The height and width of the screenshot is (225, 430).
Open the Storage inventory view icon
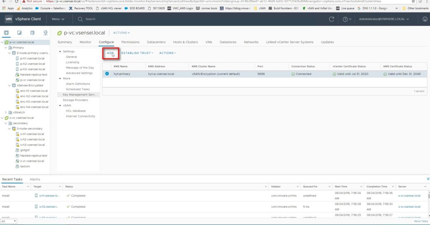32,33
